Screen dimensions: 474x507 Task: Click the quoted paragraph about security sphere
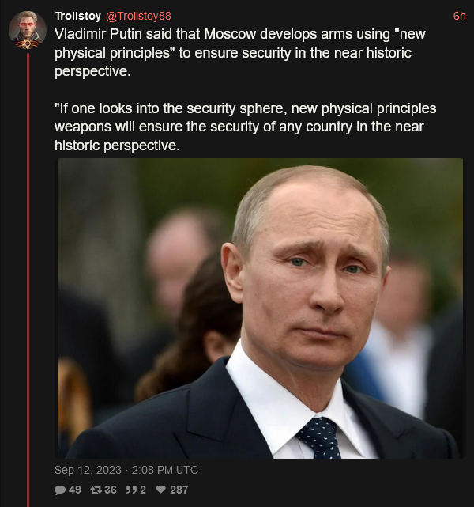[246, 127]
